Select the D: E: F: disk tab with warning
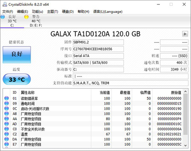The height and width of the screenshot is (151, 191). (x=36, y=21)
